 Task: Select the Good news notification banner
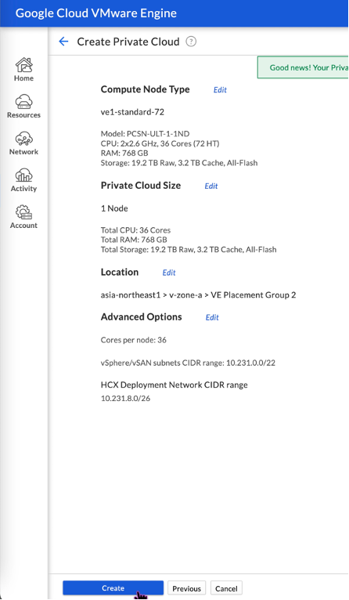coord(303,67)
